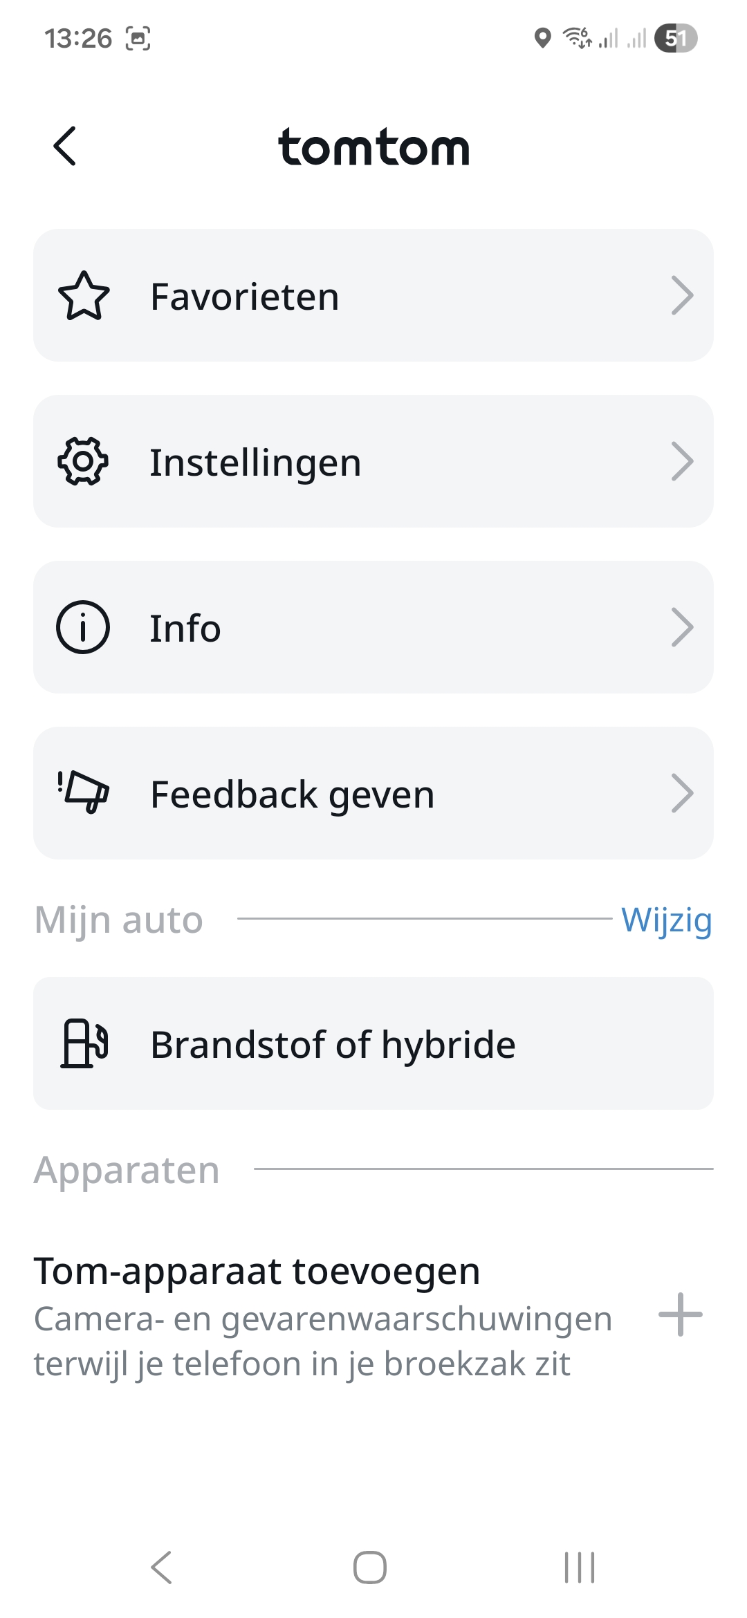Tap the fuel pump icon
747x1618 pixels.
click(x=84, y=1043)
